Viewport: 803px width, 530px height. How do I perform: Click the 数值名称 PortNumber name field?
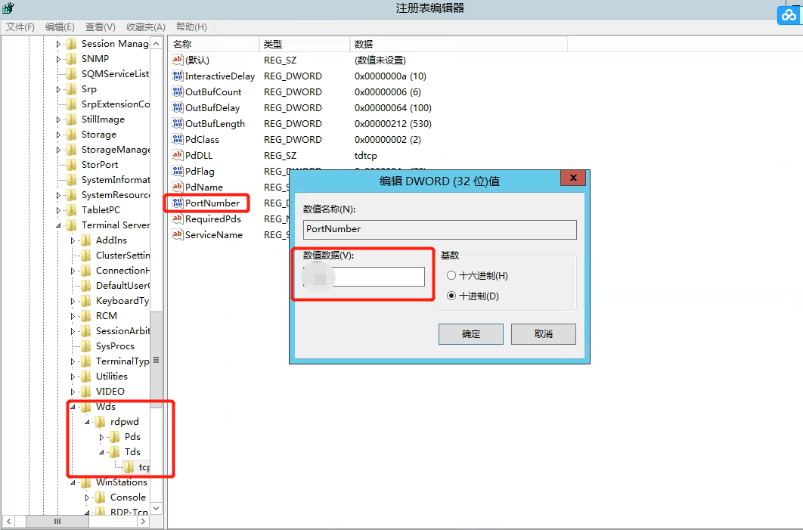440,229
